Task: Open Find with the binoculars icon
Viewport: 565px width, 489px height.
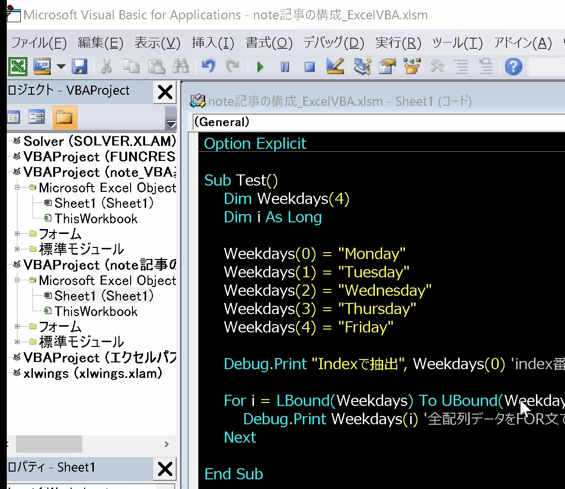Action: [x=181, y=67]
